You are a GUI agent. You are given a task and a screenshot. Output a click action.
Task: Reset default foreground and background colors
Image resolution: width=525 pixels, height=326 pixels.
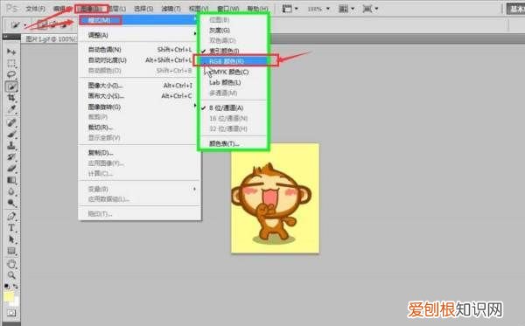tap(7, 286)
